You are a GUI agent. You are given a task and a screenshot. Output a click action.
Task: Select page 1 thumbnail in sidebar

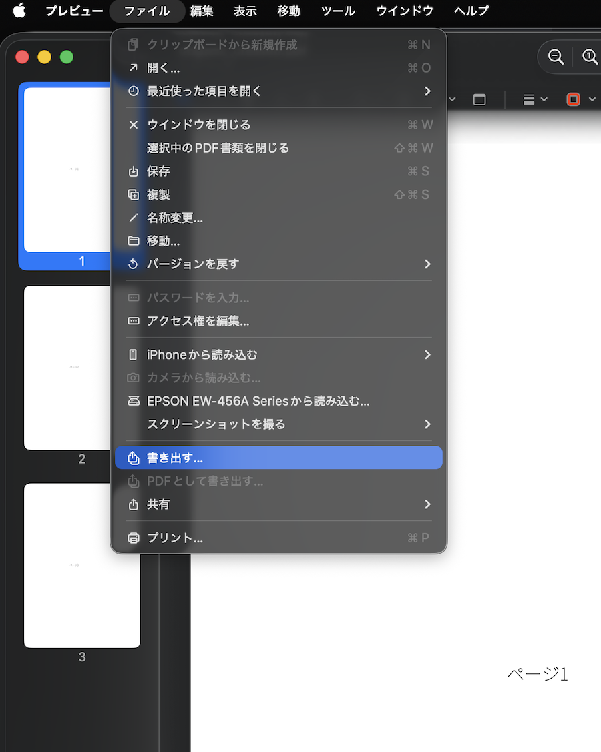pos(67,169)
